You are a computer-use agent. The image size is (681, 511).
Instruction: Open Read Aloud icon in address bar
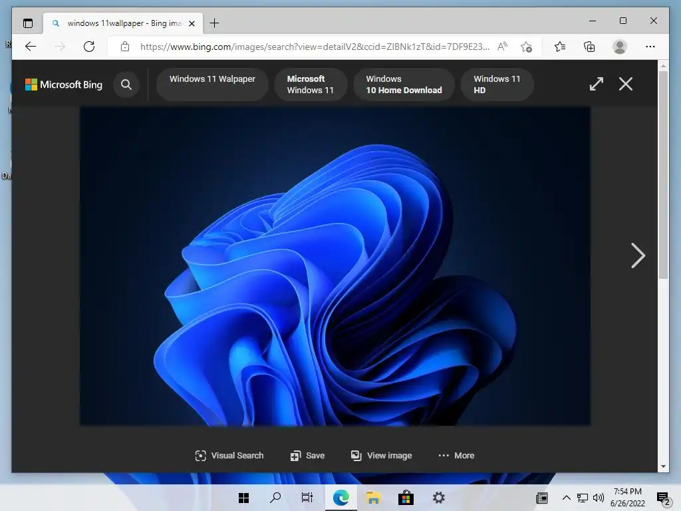point(503,47)
